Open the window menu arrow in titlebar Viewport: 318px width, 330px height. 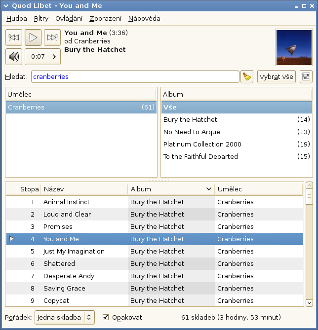pos(6,6)
